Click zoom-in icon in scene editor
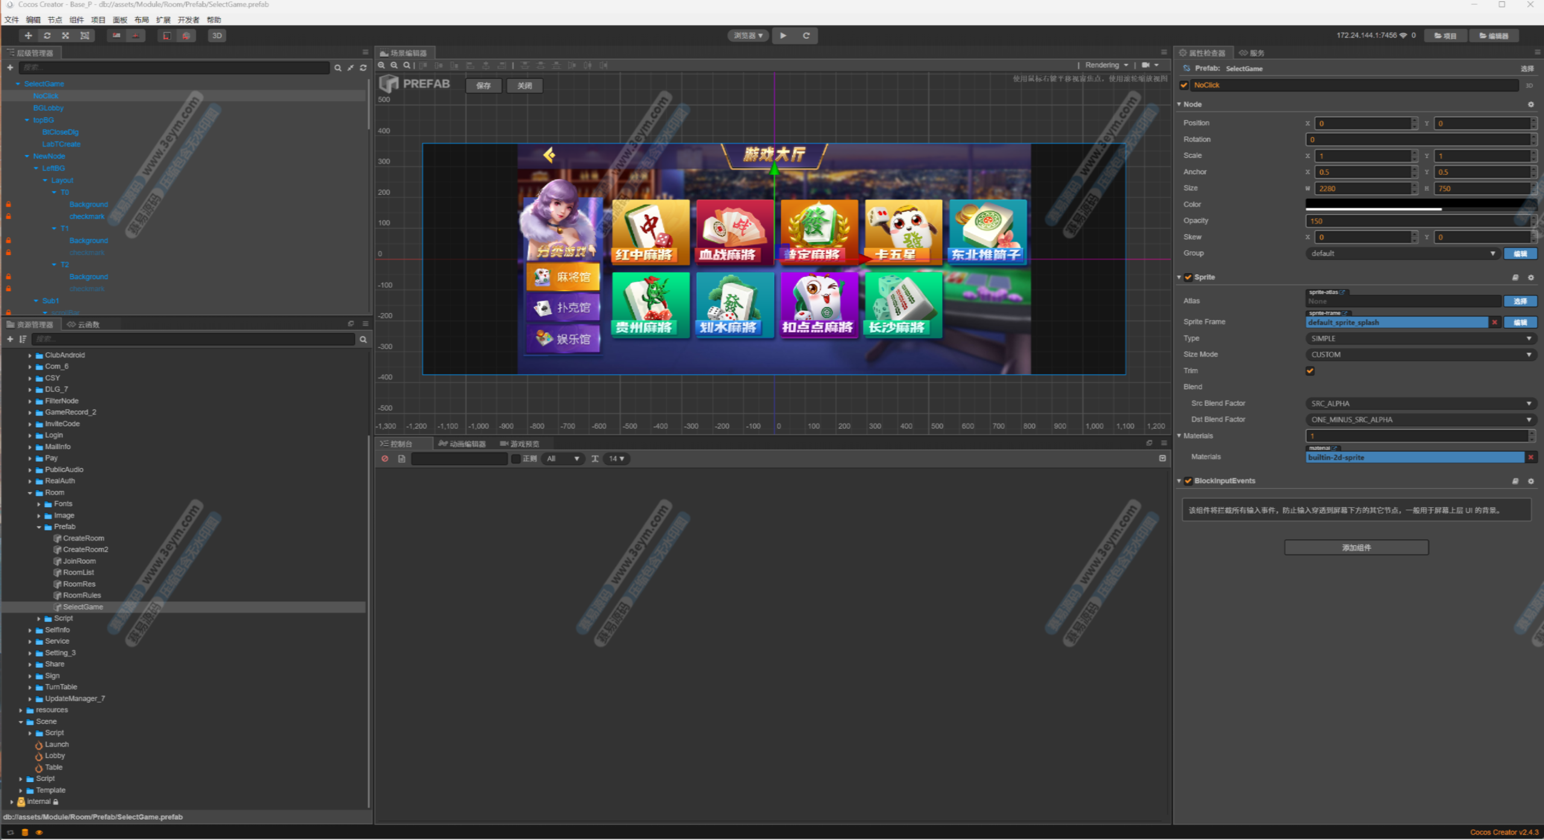The width and height of the screenshot is (1544, 840). click(x=382, y=65)
